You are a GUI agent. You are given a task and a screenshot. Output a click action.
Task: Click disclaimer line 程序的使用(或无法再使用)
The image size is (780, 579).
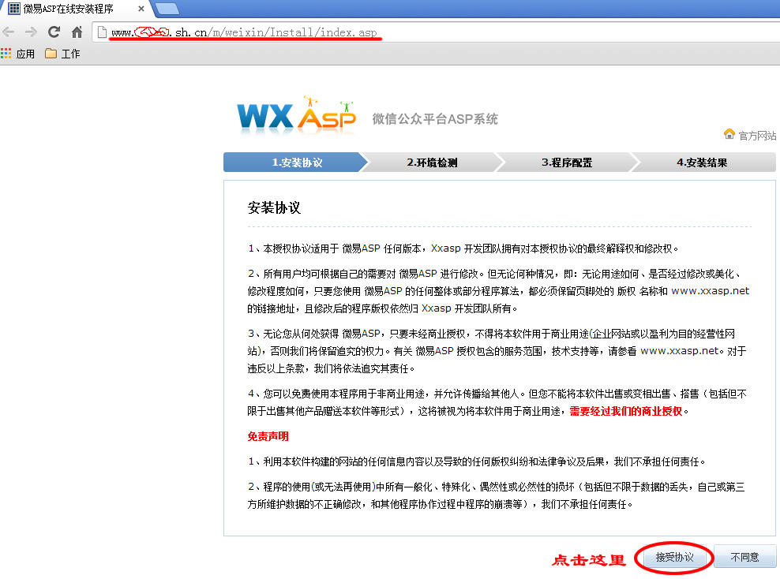point(320,487)
